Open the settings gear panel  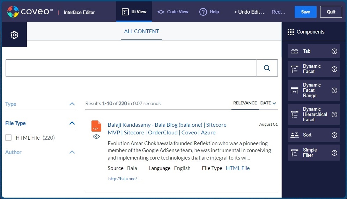click(x=14, y=35)
